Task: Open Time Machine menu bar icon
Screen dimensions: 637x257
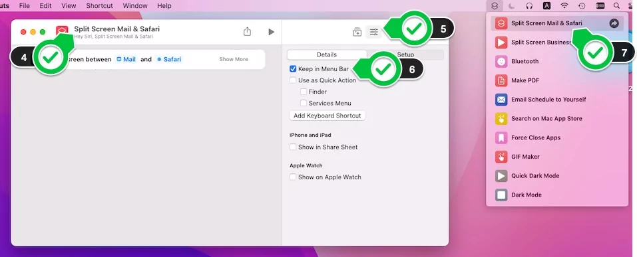Action: (x=582, y=6)
